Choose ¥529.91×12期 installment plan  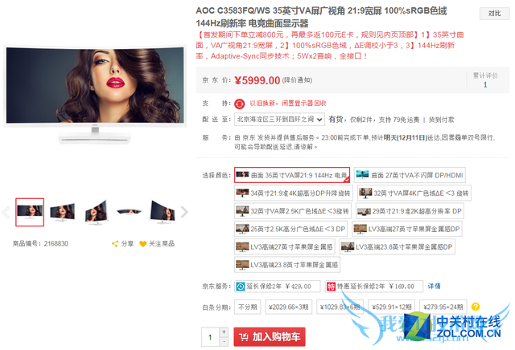coord(392,307)
